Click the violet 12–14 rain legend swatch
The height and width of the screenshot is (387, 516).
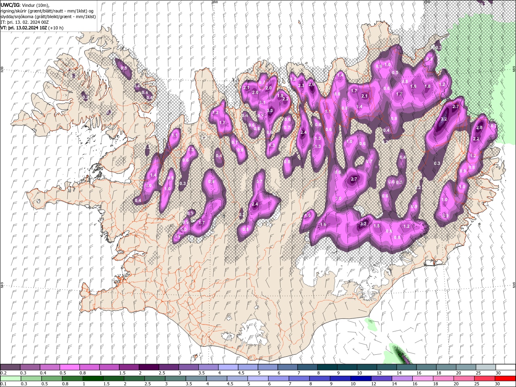[x=381, y=379]
